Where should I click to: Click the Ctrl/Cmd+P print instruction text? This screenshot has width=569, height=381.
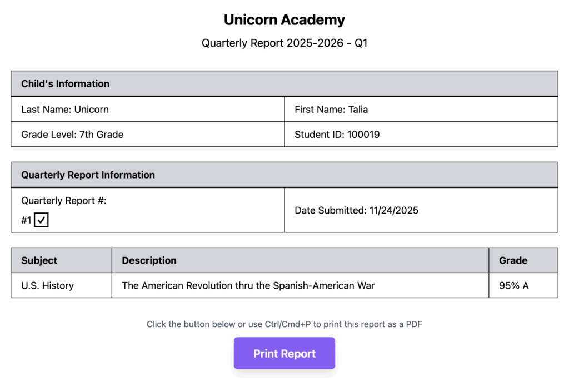click(284, 324)
